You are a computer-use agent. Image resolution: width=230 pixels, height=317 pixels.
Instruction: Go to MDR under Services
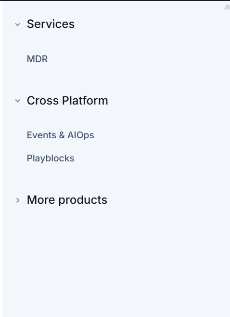click(x=37, y=59)
